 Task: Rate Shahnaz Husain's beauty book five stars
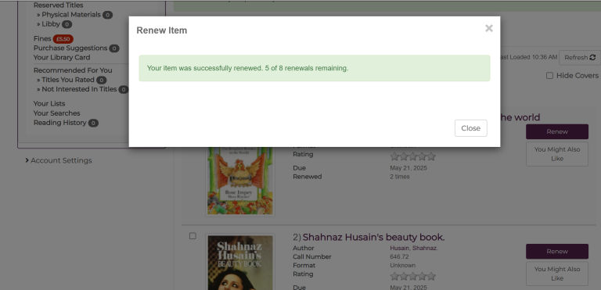click(x=431, y=276)
